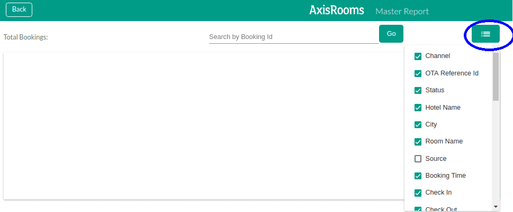
Task: Hide the Room Name column
Action: click(x=418, y=142)
